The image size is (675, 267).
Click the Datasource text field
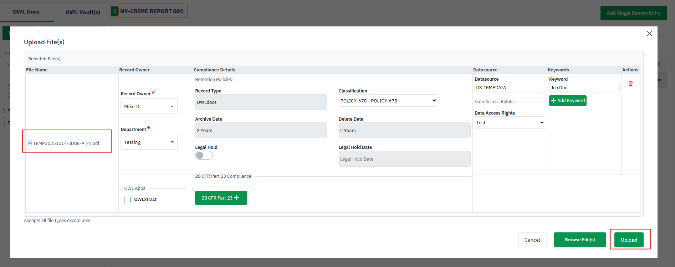tap(509, 88)
